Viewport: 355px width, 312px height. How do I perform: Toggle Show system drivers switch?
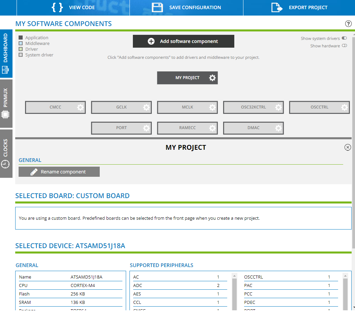click(344, 38)
